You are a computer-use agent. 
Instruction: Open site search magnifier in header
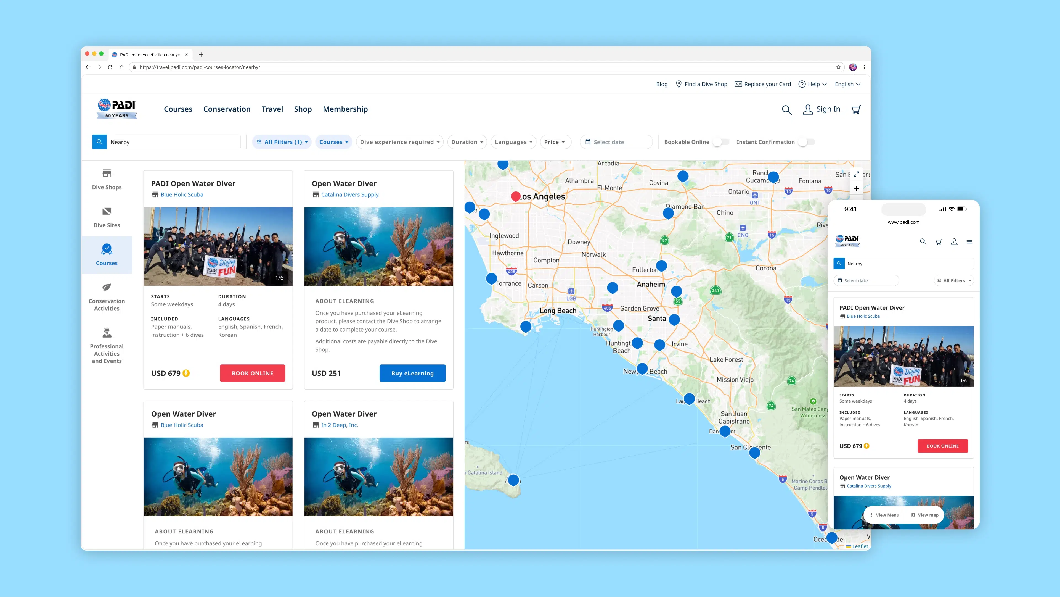[786, 109]
